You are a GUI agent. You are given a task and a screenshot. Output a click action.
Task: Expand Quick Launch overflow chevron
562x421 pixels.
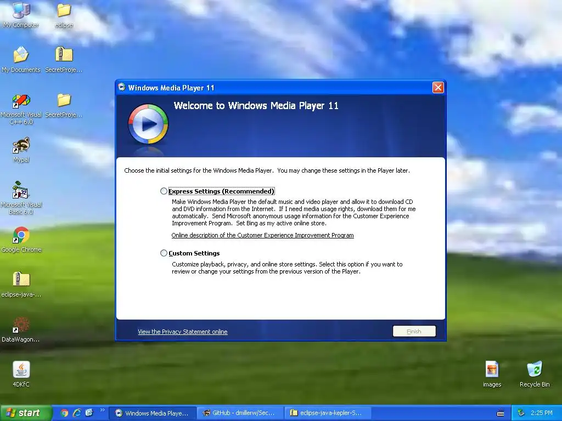click(103, 410)
